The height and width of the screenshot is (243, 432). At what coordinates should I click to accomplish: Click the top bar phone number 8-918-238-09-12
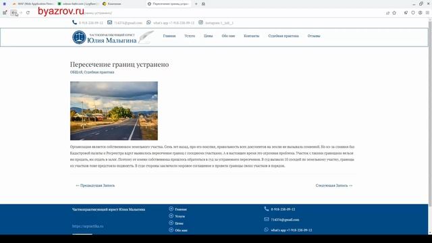click(90, 23)
